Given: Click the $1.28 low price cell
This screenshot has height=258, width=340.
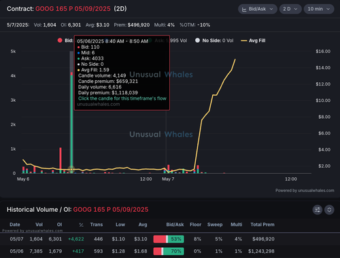Looking at the screenshot, I should click(x=118, y=251).
